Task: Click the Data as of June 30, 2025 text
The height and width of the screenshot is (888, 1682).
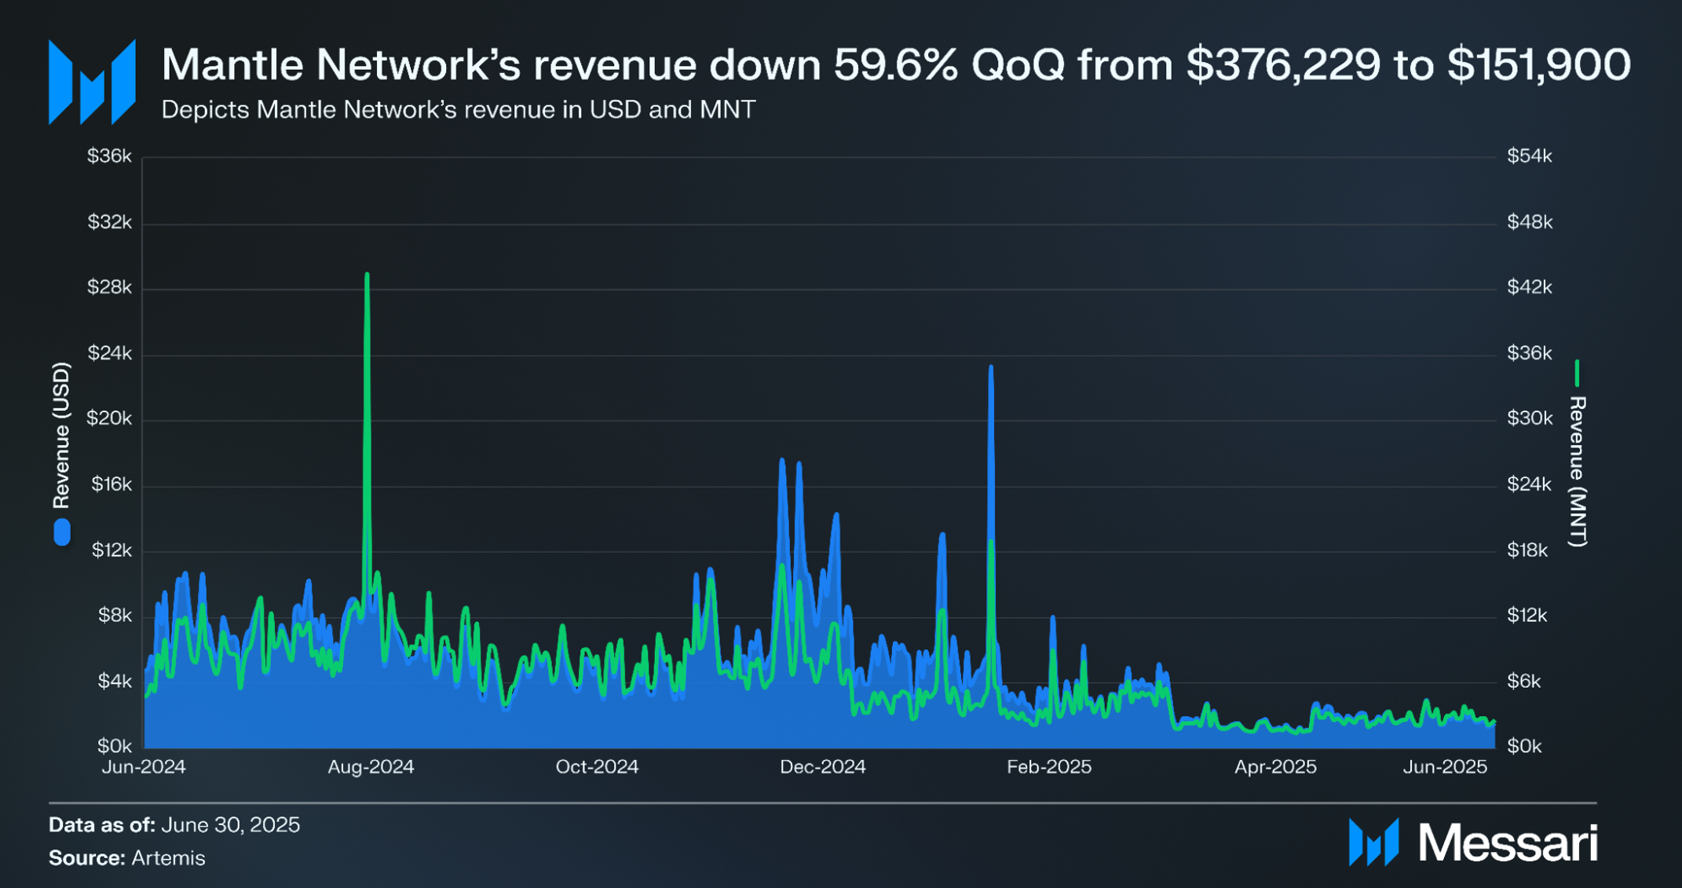Action: click(x=174, y=825)
